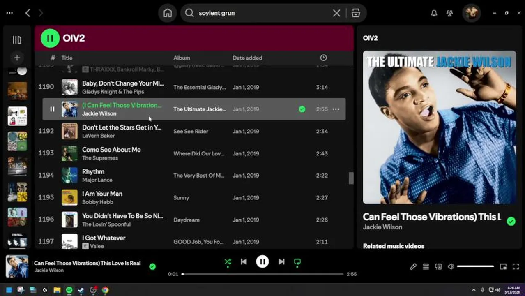Image resolution: width=525 pixels, height=296 pixels.
Task: Toggle repeat mode
Action: click(x=297, y=261)
